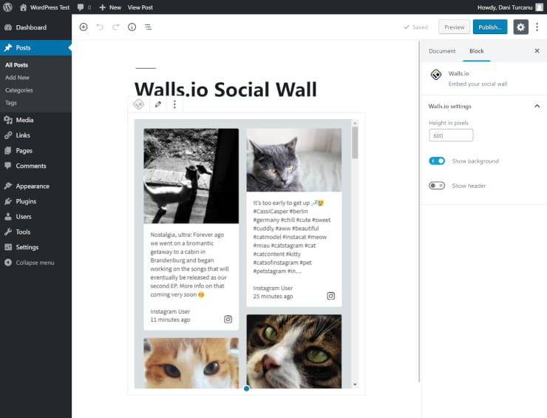Click the Undo arrow icon
Viewport: 547px width, 418px height.
[100, 27]
